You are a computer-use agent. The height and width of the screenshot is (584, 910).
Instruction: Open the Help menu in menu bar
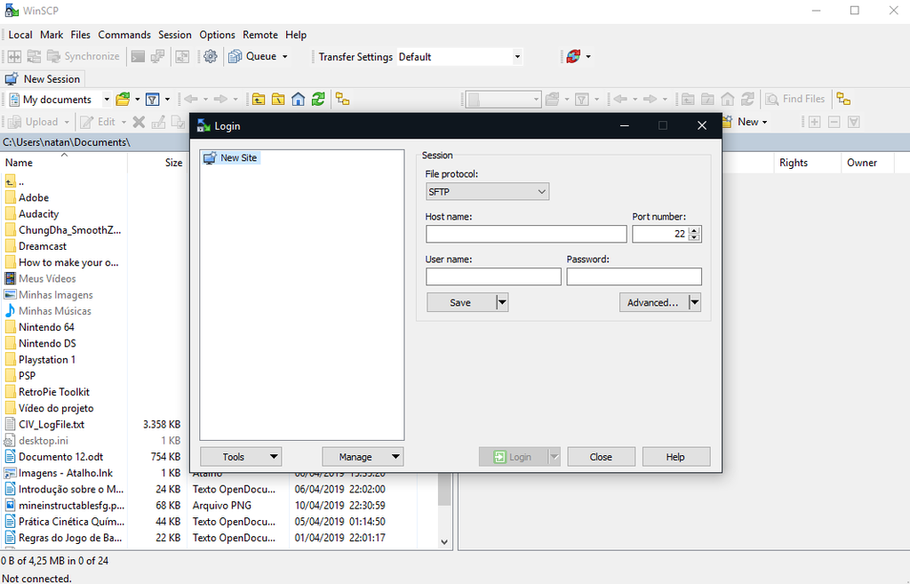(296, 35)
